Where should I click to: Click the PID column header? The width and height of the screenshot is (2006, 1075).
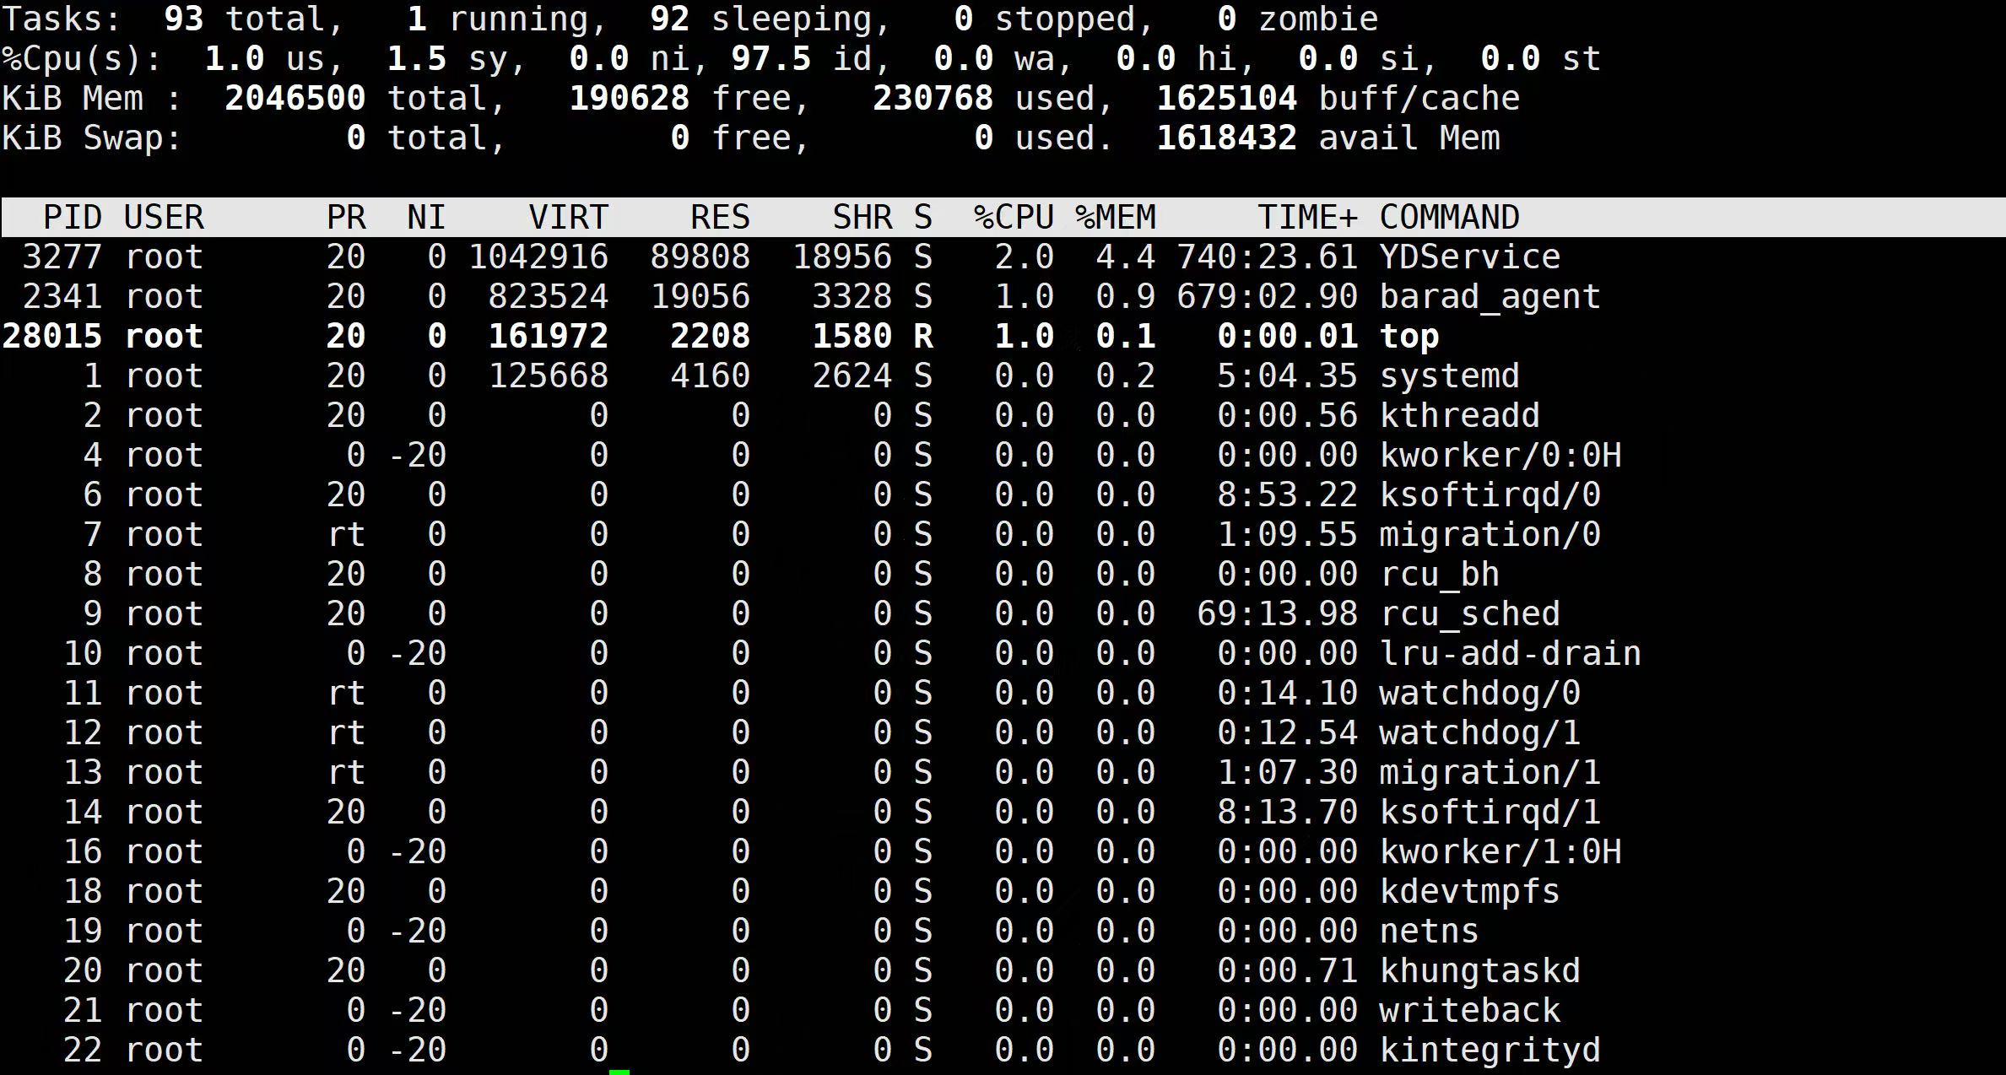point(73,218)
